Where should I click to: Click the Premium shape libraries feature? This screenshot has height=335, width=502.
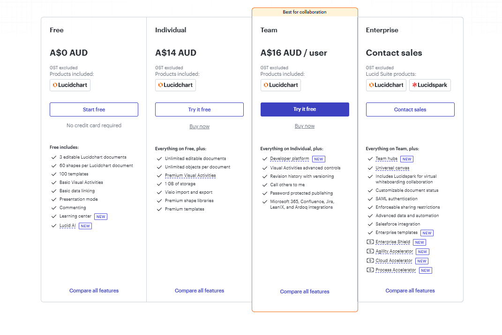189,201
